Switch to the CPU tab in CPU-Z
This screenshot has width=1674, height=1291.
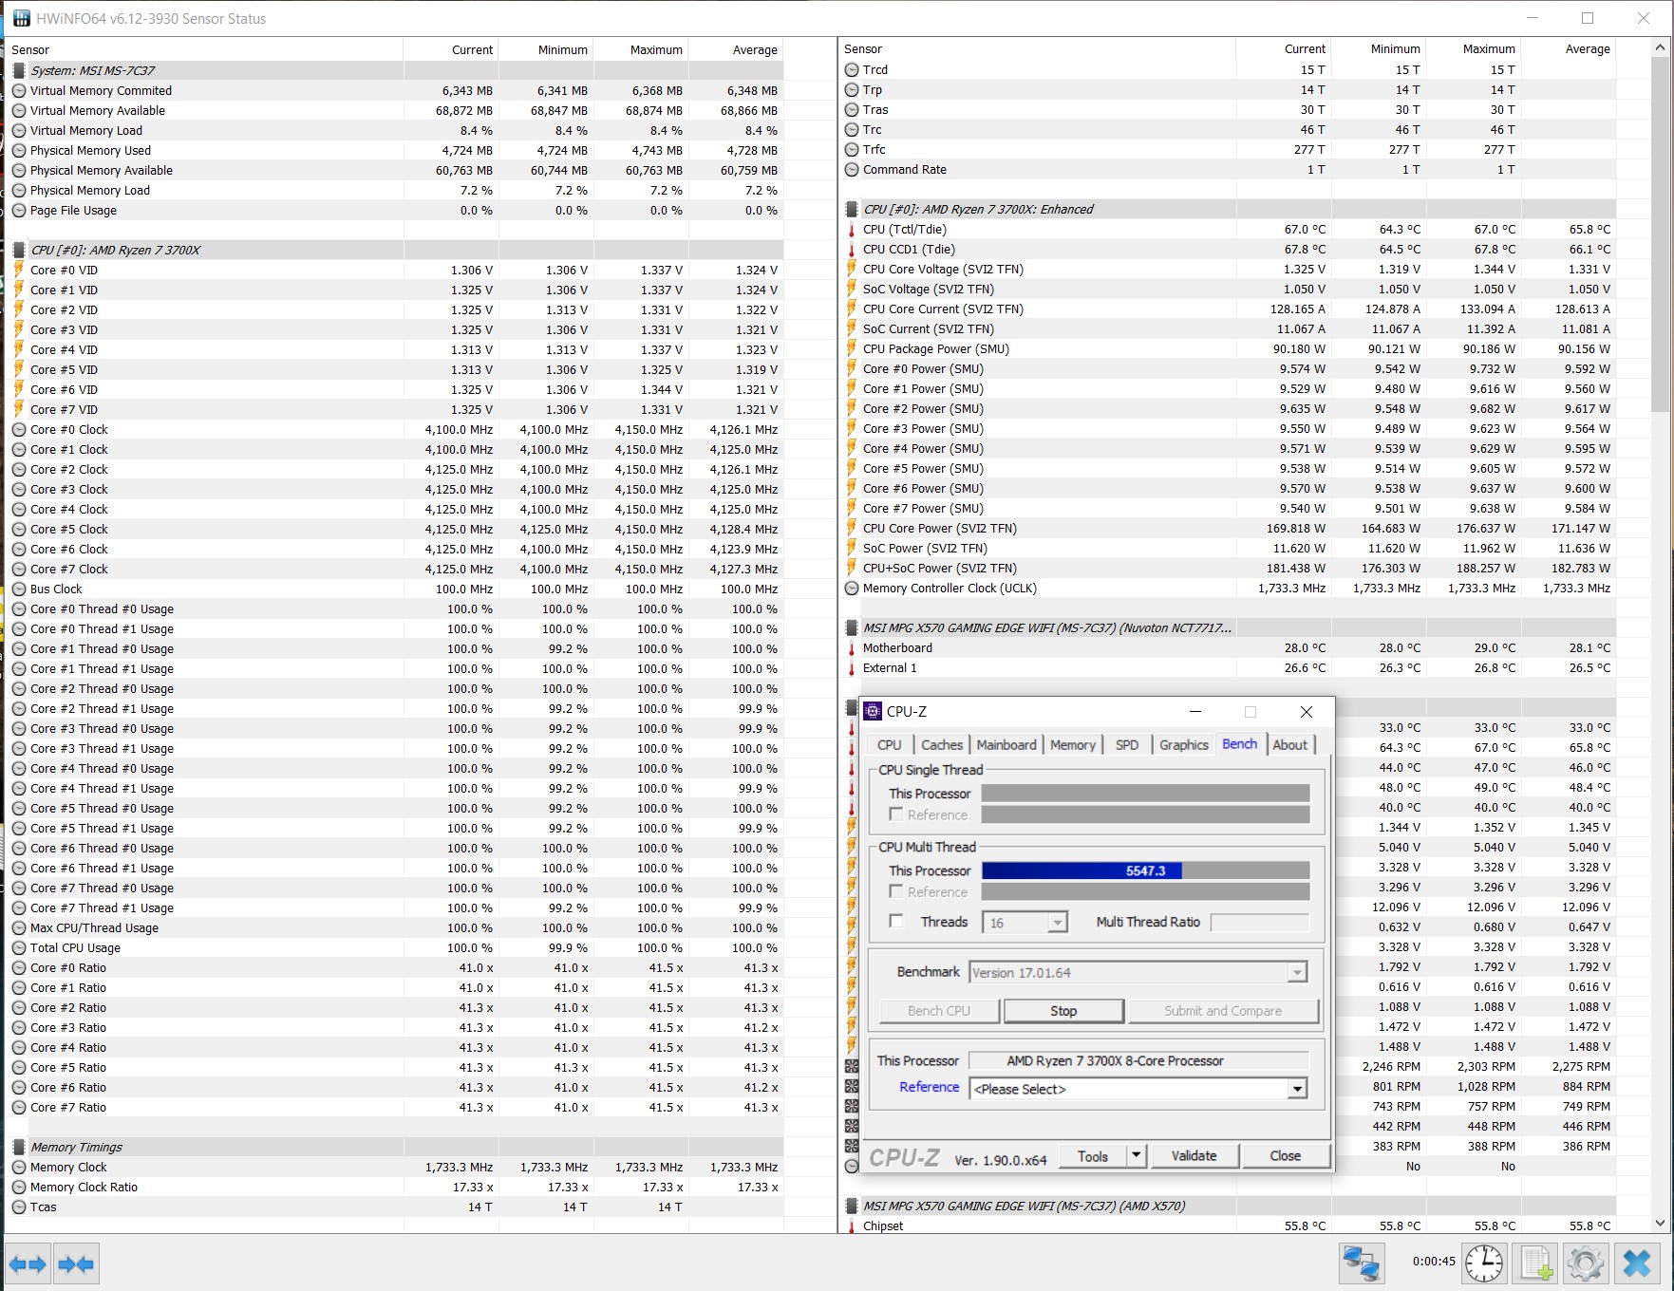click(890, 745)
